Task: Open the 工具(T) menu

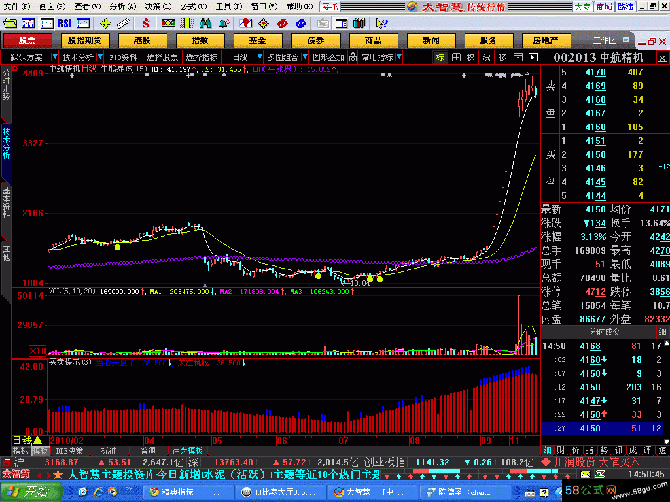Action: click(228, 7)
